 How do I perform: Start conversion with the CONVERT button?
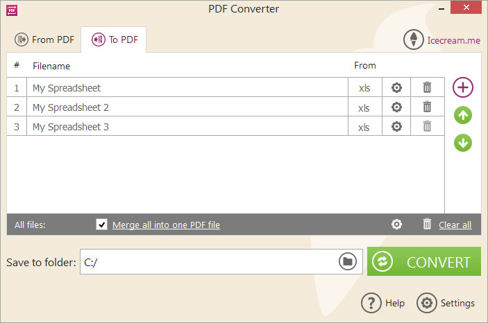tap(424, 261)
